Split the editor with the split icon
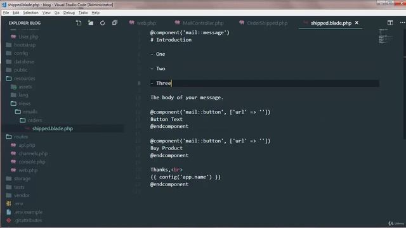The image size is (406, 228). point(390,23)
